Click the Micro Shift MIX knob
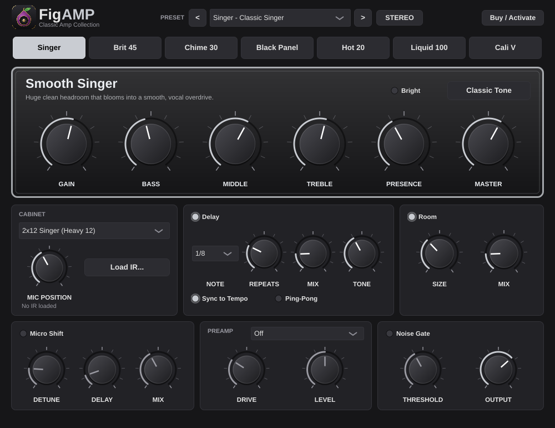This screenshot has width=555, height=428. click(x=158, y=370)
